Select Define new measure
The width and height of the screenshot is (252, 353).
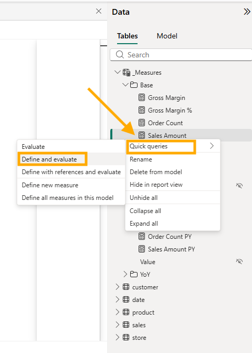pos(71,185)
